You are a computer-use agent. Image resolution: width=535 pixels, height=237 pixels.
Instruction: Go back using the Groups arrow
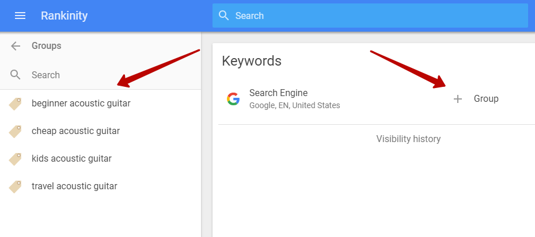(x=16, y=46)
